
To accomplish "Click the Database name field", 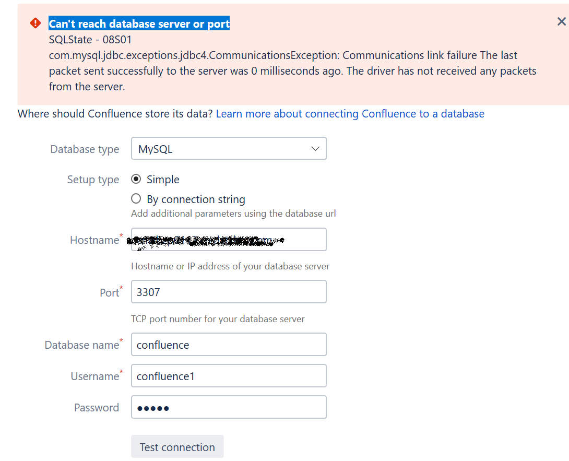I will tap(229, 345).
